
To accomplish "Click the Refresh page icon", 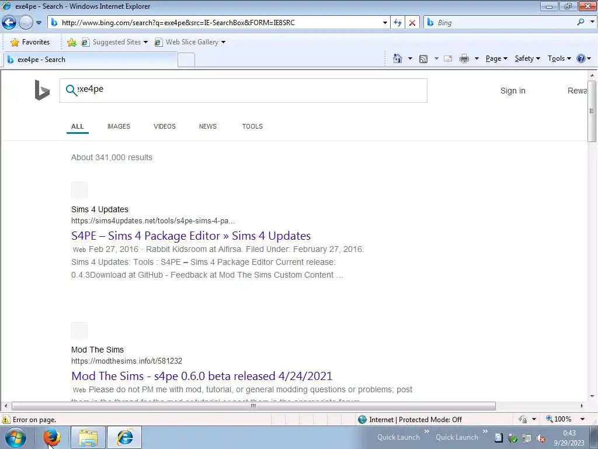I will (x=397, y=23).
